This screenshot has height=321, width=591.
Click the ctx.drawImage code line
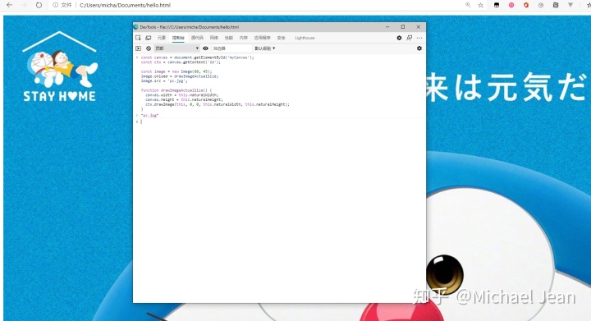[218, 104]
